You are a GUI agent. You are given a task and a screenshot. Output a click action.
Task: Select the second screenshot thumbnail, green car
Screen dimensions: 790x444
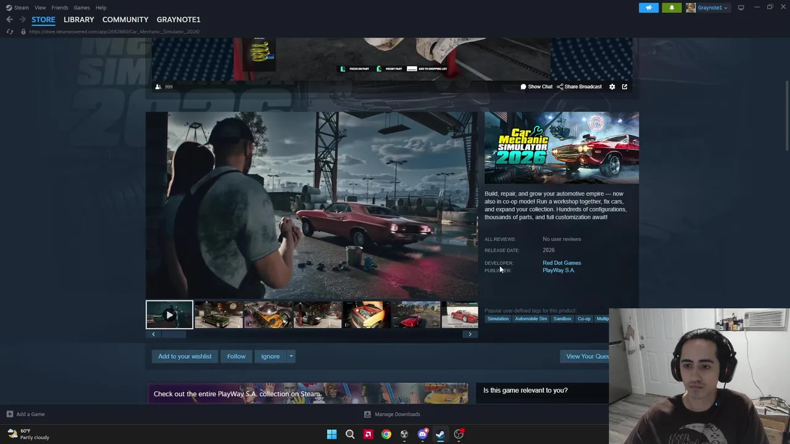(218, 314)
